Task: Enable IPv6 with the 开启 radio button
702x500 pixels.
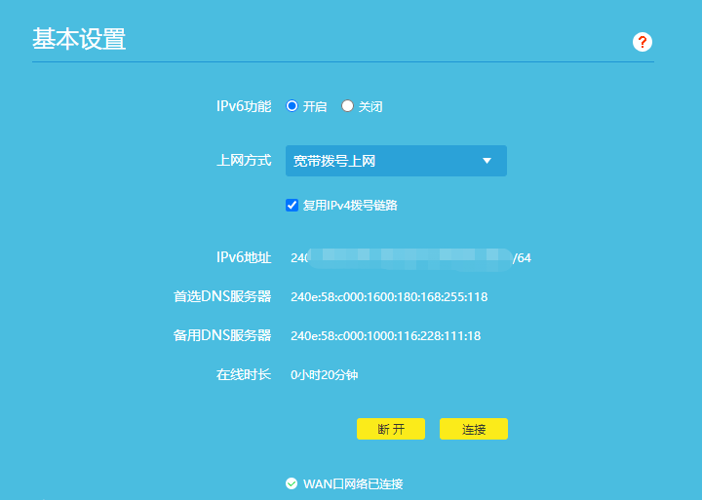Action: (x=292, y=106)
